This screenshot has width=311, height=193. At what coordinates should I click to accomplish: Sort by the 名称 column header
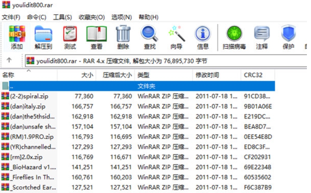(29, 75)
